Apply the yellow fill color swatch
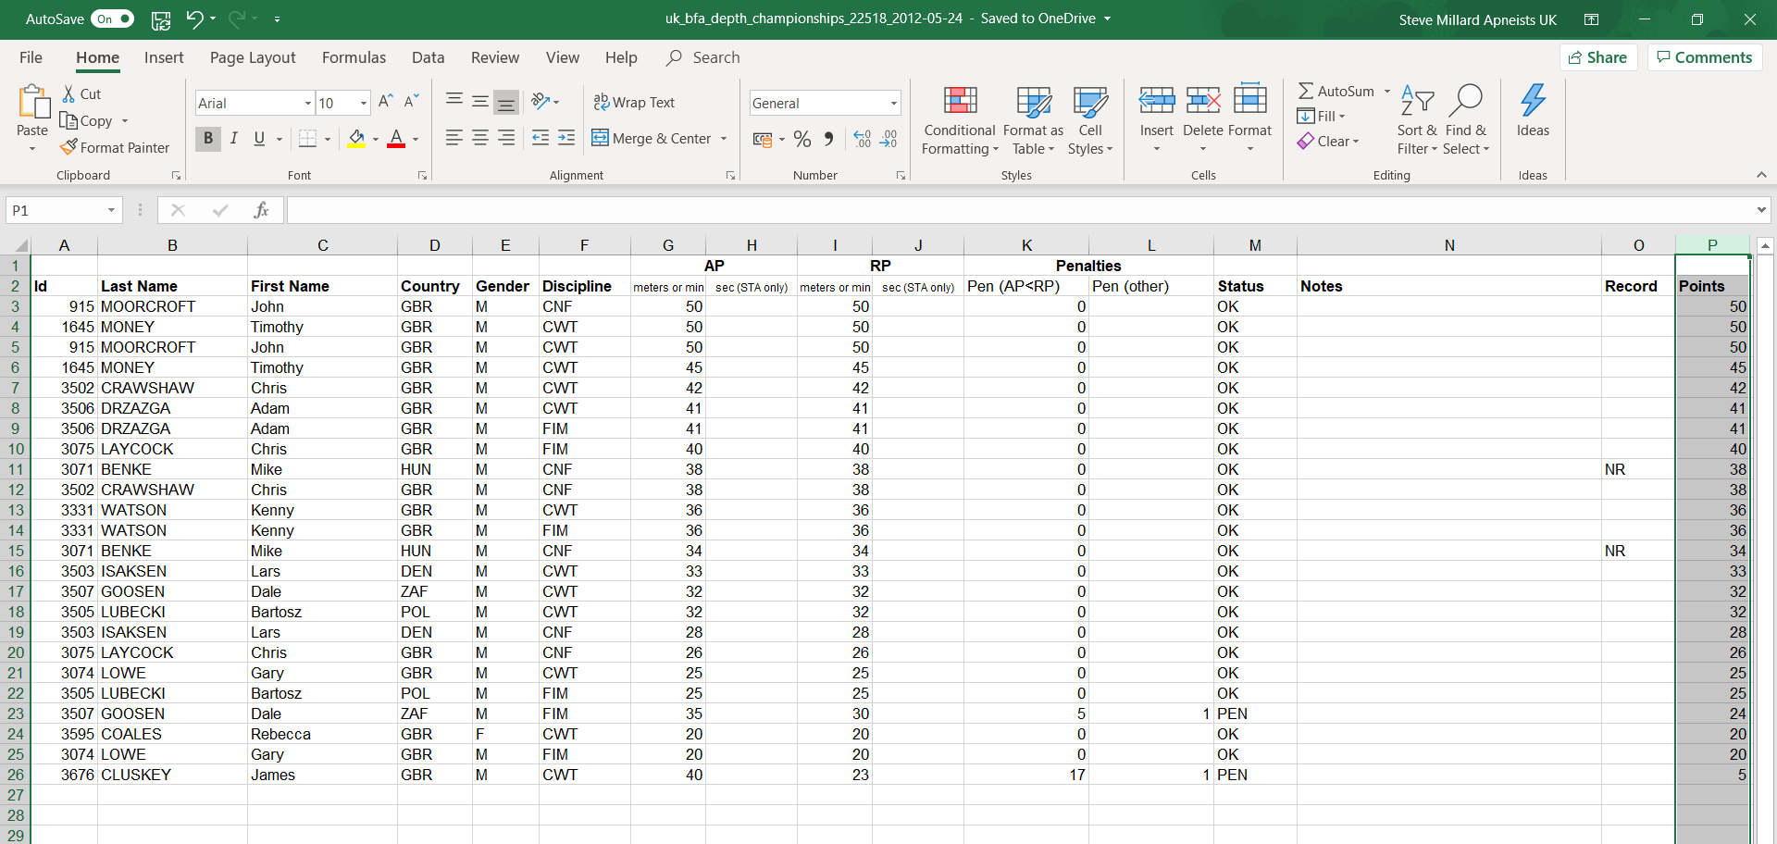Image resolution: width=1777 pixels, height=844 pixels. click(x=356, y=139)
